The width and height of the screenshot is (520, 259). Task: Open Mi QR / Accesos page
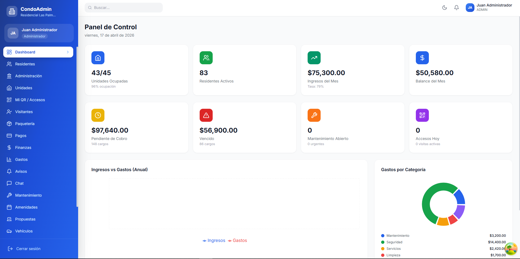tap(30, 100)
